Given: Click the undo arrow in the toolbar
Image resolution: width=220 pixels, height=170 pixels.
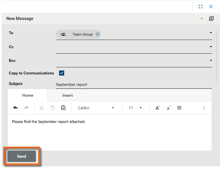Looking at the screenshot, I should 15,108.
